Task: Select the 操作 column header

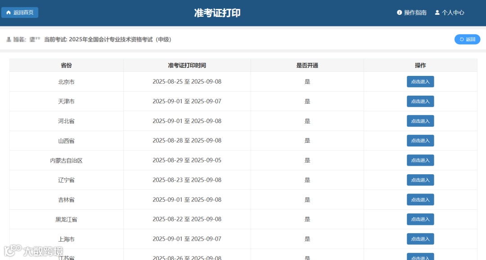Action: click(420, 65)
